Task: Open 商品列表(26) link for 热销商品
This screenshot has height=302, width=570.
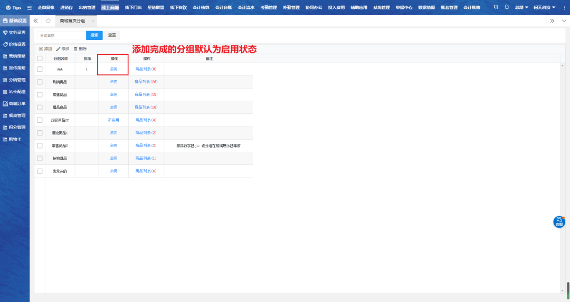Action: click(x=146, y=82)
